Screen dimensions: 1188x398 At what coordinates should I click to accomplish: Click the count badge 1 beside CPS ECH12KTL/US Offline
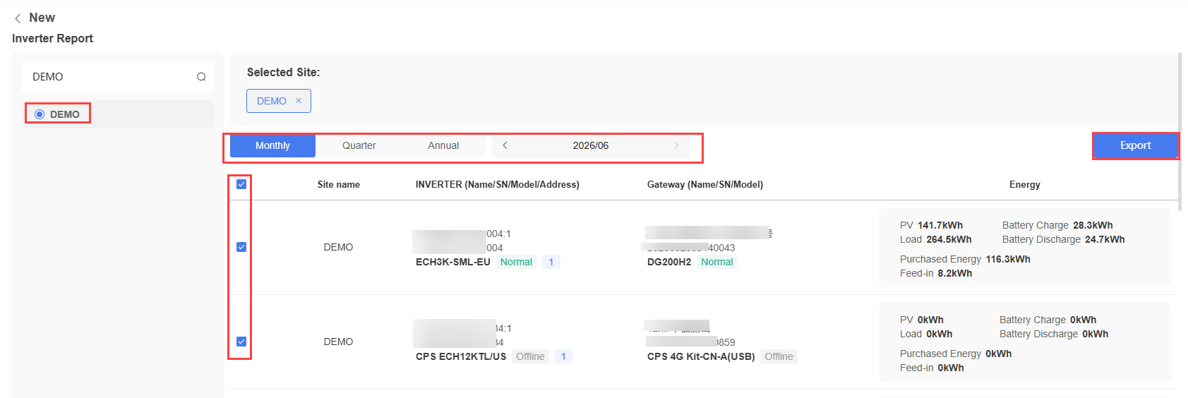(563, 356)
